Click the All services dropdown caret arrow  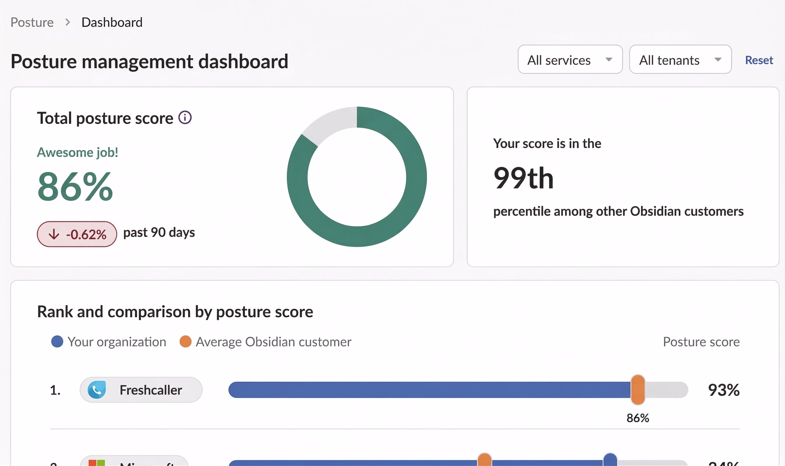tap(609, 60)
